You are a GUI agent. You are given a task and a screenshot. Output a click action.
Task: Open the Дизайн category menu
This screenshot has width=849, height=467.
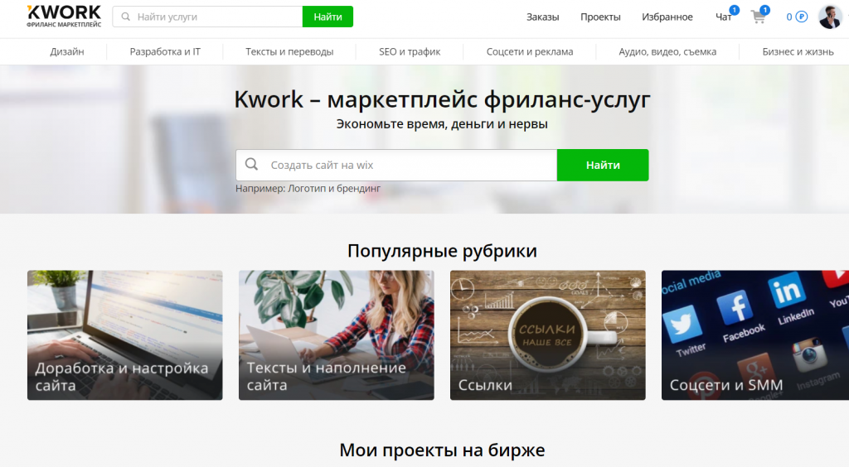coord(66,51)
